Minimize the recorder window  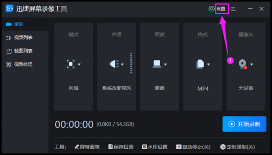250,9
